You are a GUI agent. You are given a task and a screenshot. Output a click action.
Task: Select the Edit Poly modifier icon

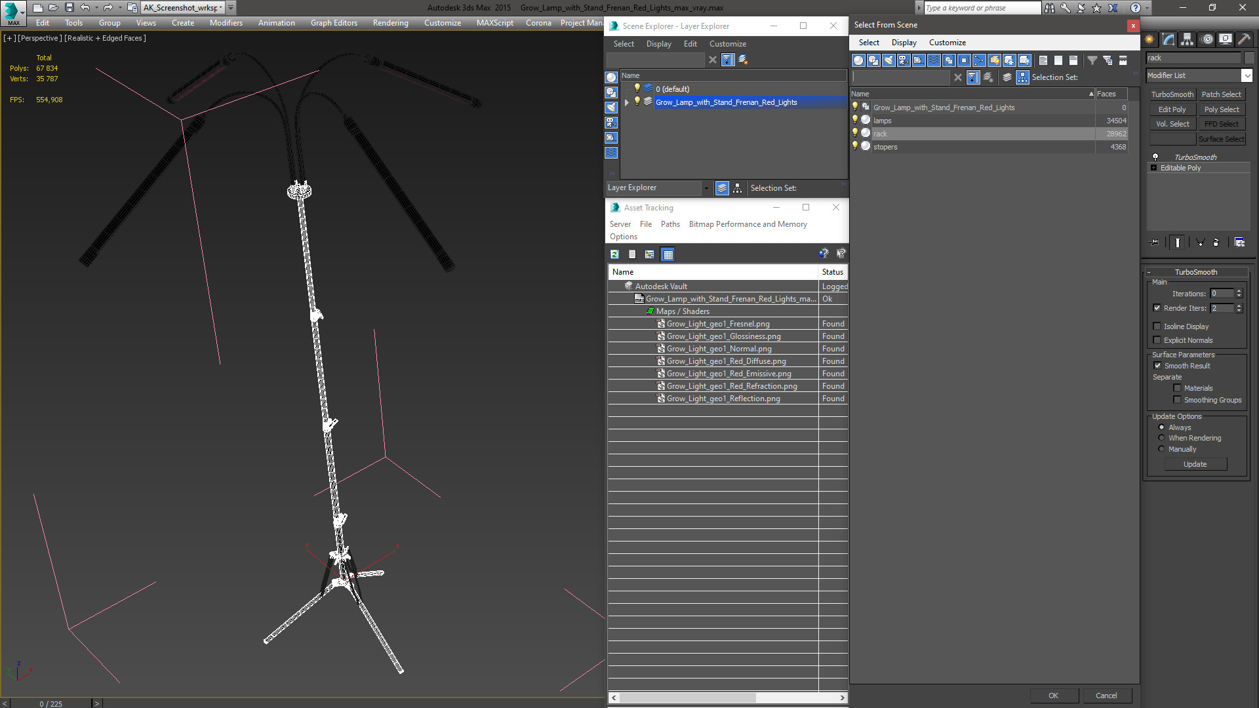pos(1173,109)
